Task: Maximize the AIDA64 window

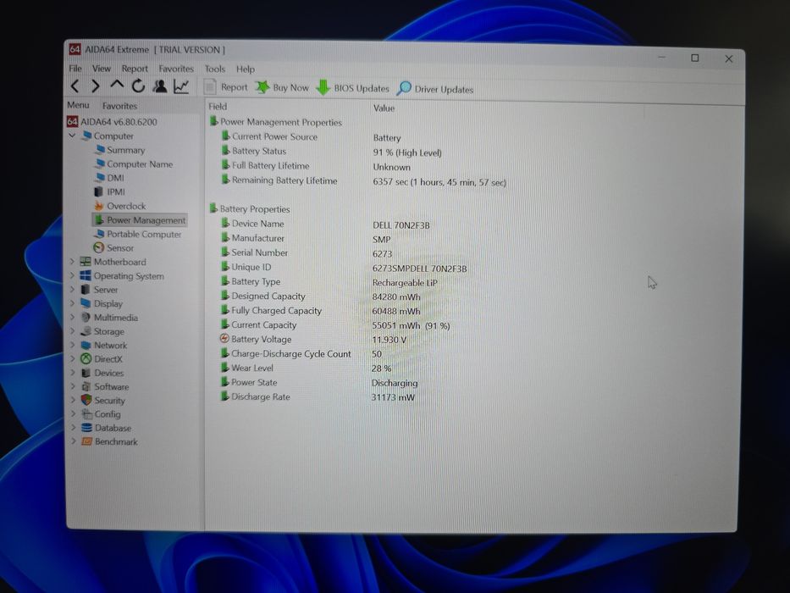Action: (695, 58)
